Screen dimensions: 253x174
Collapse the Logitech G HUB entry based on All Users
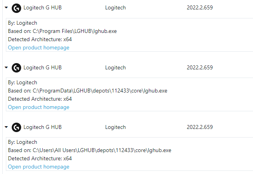pyautogui.click(x=6, y=127)
